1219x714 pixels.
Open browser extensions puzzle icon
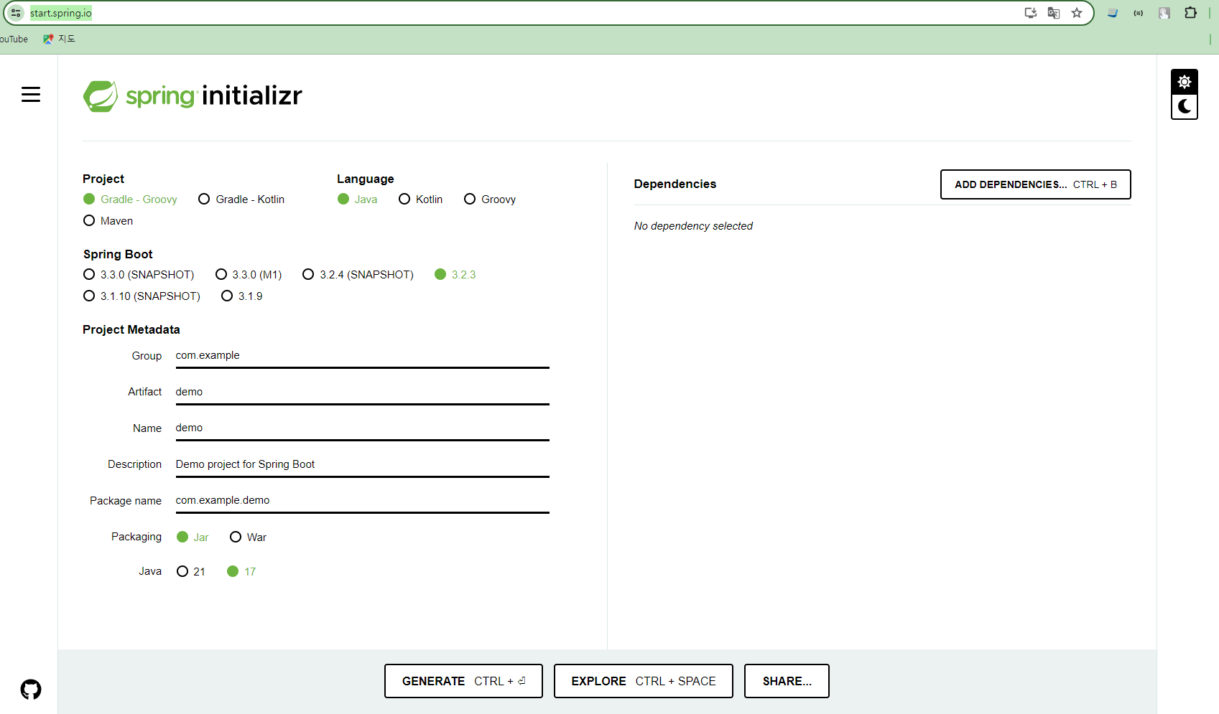[1190, 13]
